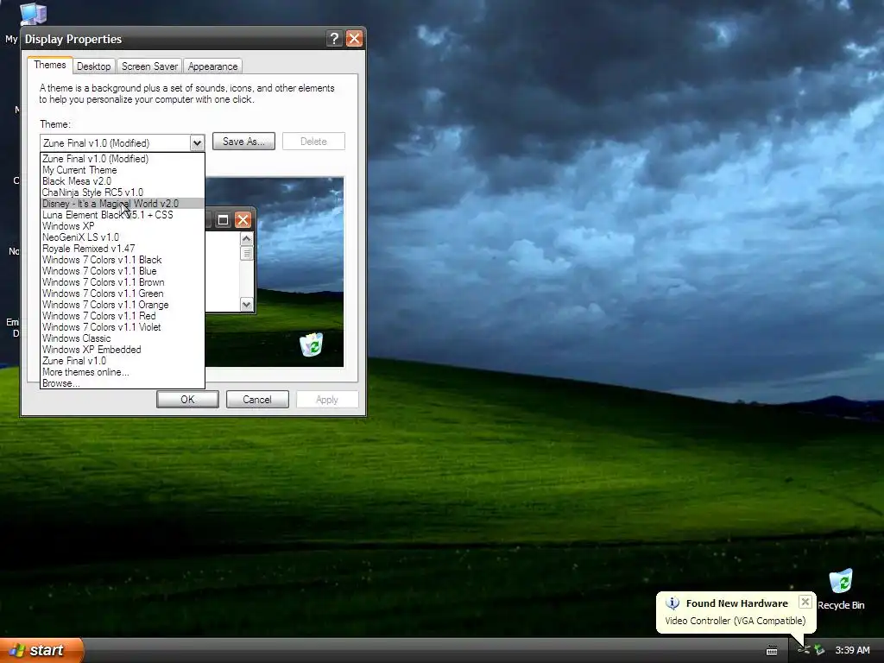The image size is (884, 663).
Task: Click the network tray icon in the taskbar
Action: tap(804, 650)
